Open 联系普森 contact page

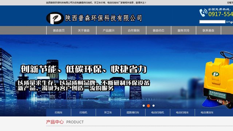pos(208,31)
